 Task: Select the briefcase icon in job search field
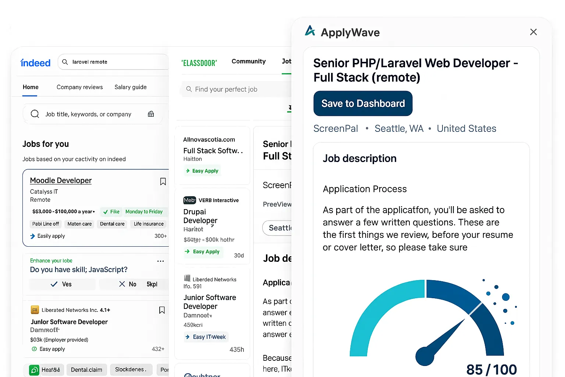(151, 114)
